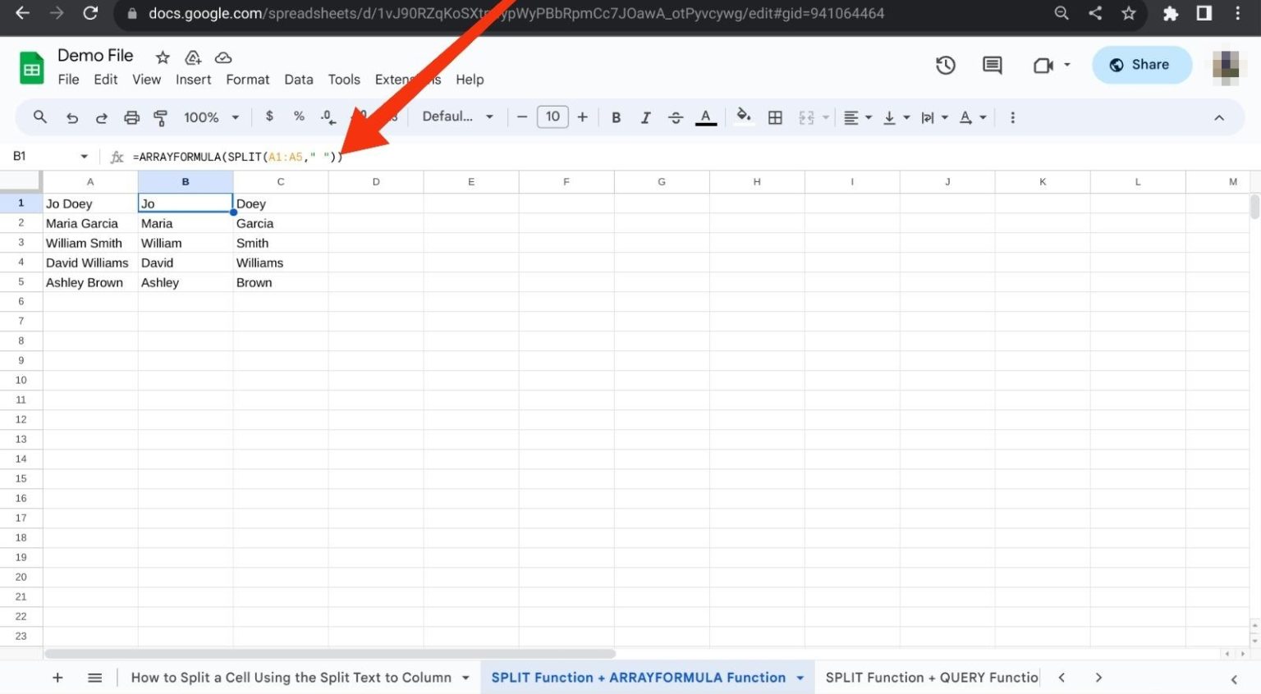Toggle strikethrough formatting
The width and height of the screenshot is (1261, 694).
pos(675,117)
